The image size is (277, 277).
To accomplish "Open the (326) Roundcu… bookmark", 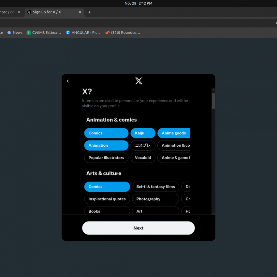I will pos(123,33).
